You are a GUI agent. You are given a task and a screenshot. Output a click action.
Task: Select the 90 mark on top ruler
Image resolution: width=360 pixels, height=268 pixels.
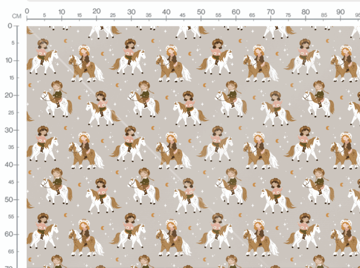340,12
